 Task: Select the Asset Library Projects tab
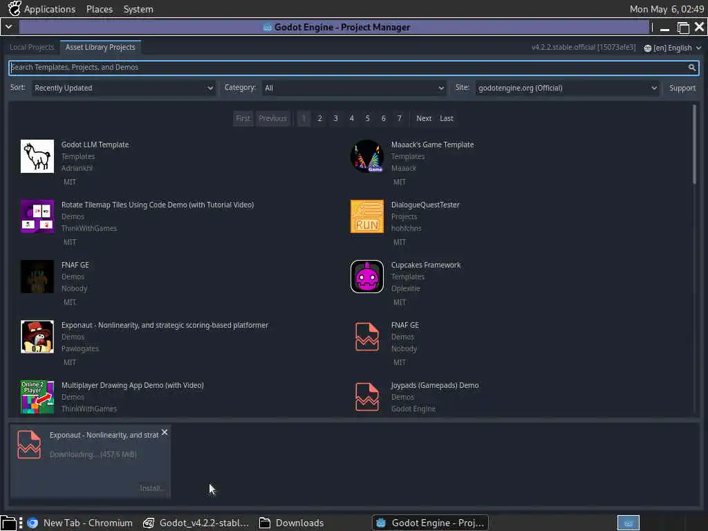(100, 47)
